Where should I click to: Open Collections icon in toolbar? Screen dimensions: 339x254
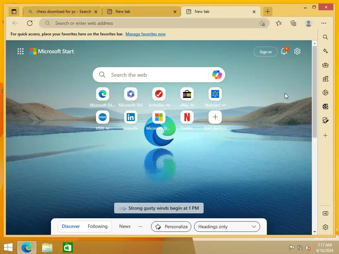pos(293,23)
